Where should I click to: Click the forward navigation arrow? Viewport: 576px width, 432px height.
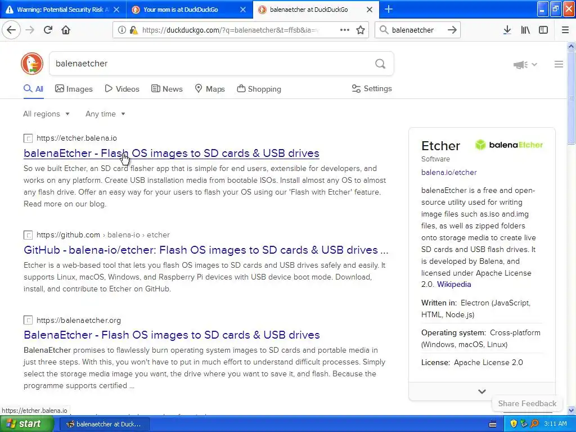coord(30,30)
